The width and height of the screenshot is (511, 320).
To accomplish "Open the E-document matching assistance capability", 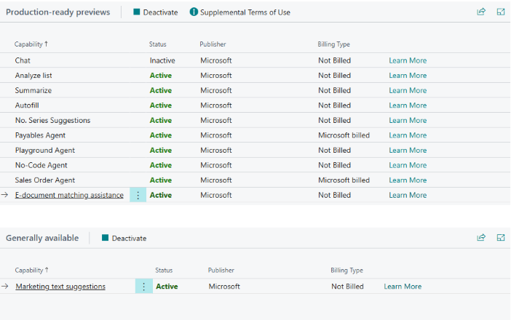I will (69, 195).
